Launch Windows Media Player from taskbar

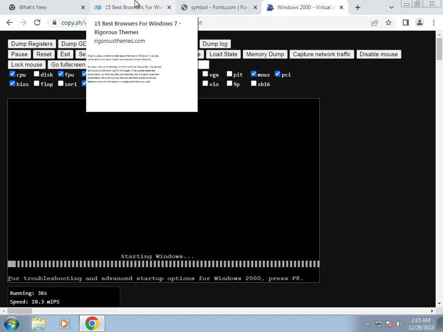click(x=64, y=324)
